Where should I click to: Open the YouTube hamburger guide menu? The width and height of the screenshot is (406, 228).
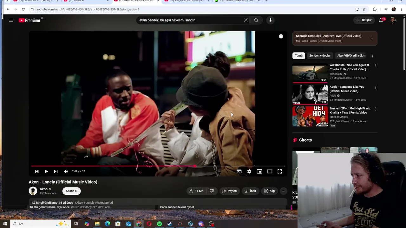click(11, 20)
